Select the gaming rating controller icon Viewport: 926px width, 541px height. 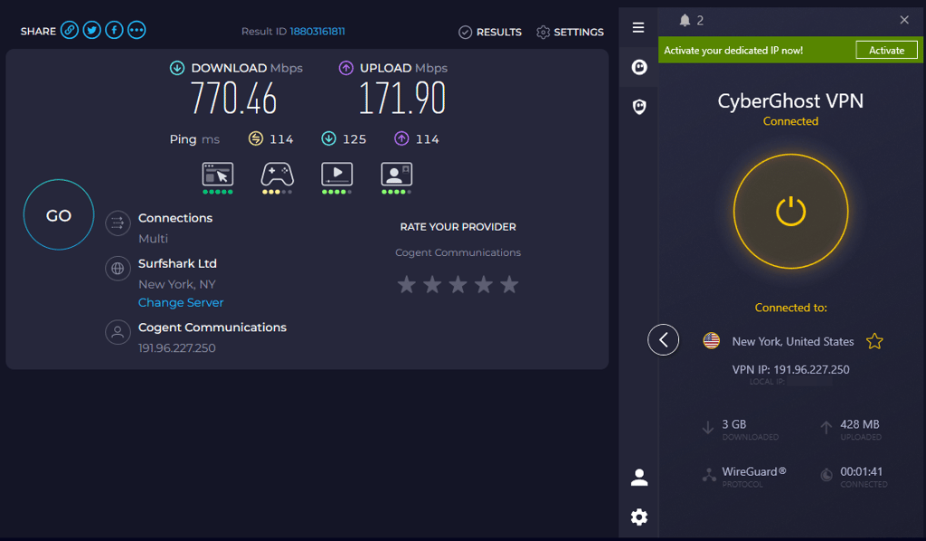pos(278,177)
